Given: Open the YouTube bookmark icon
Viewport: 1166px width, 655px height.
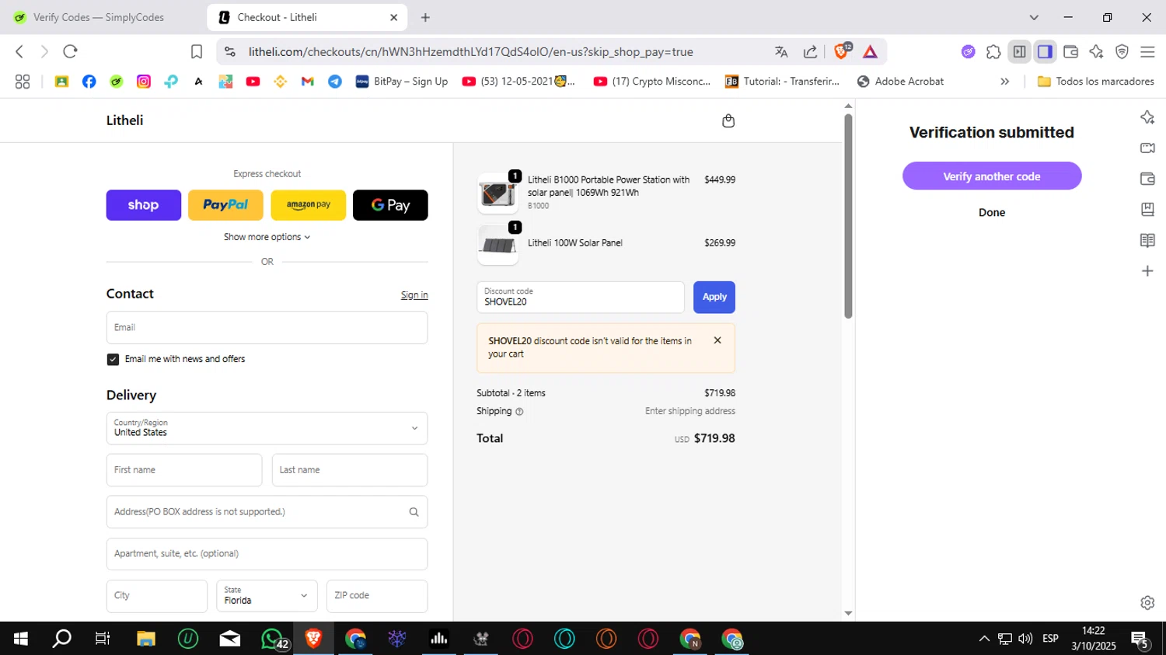Looking at the screenshot, I should 253,81.
